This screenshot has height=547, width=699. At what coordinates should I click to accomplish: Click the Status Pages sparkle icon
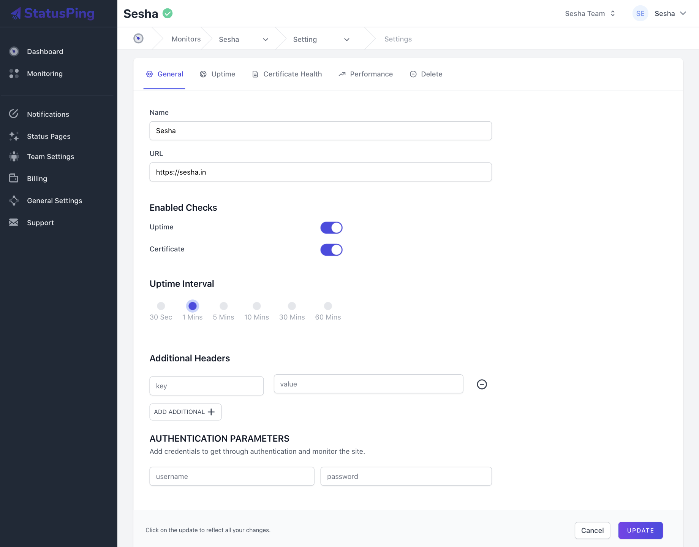click(14, 136)
